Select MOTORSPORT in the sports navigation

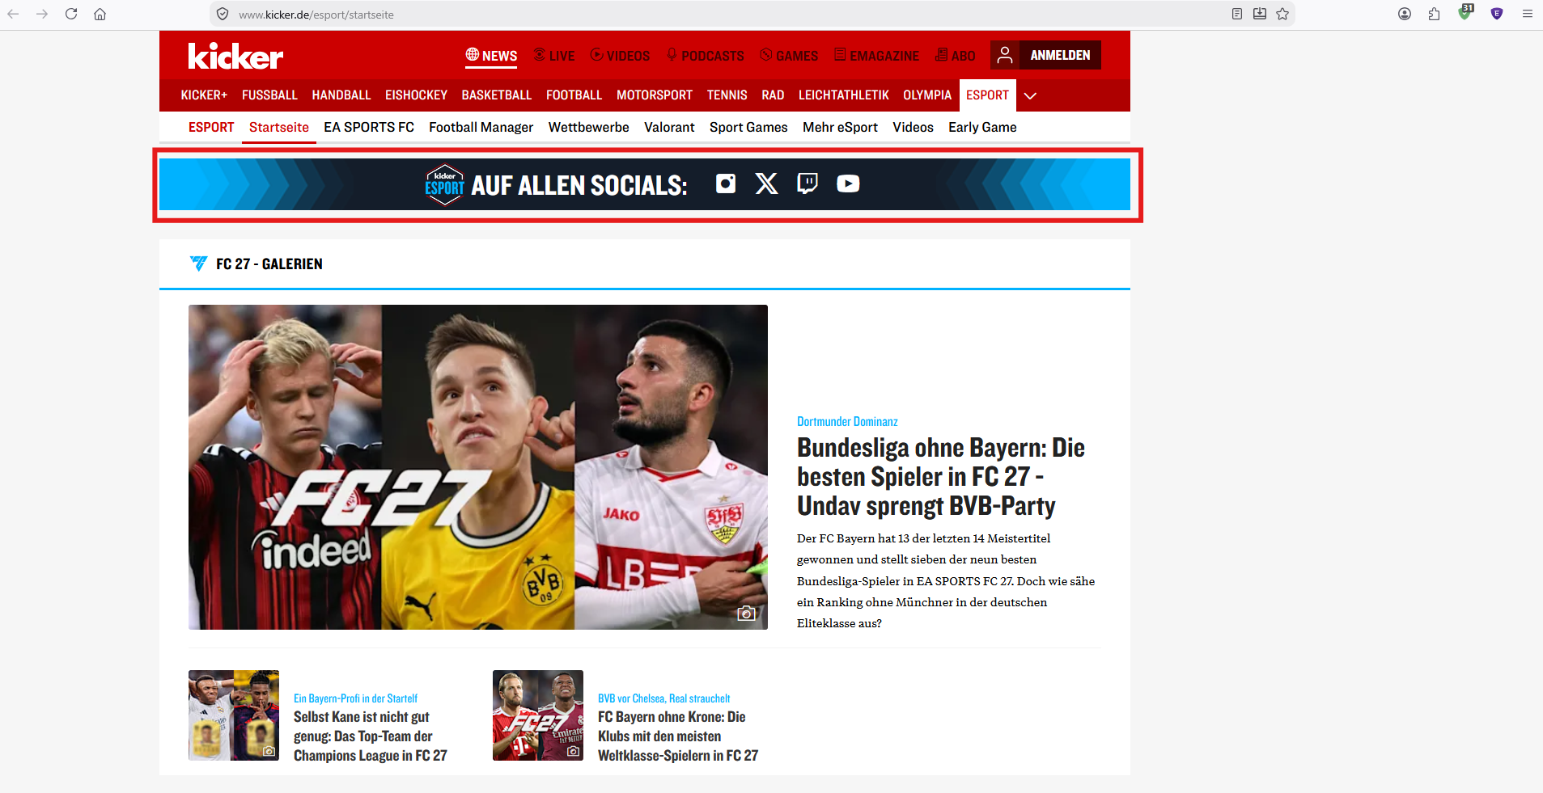(655, 95)
